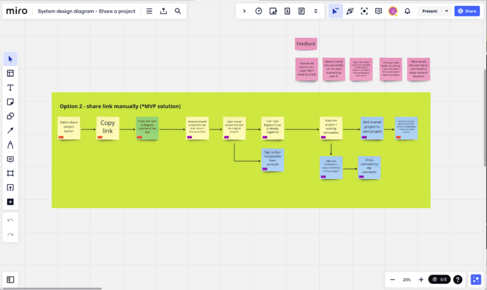Open the Shapes tool
This screenshot has width=487, height=290.
10,116
